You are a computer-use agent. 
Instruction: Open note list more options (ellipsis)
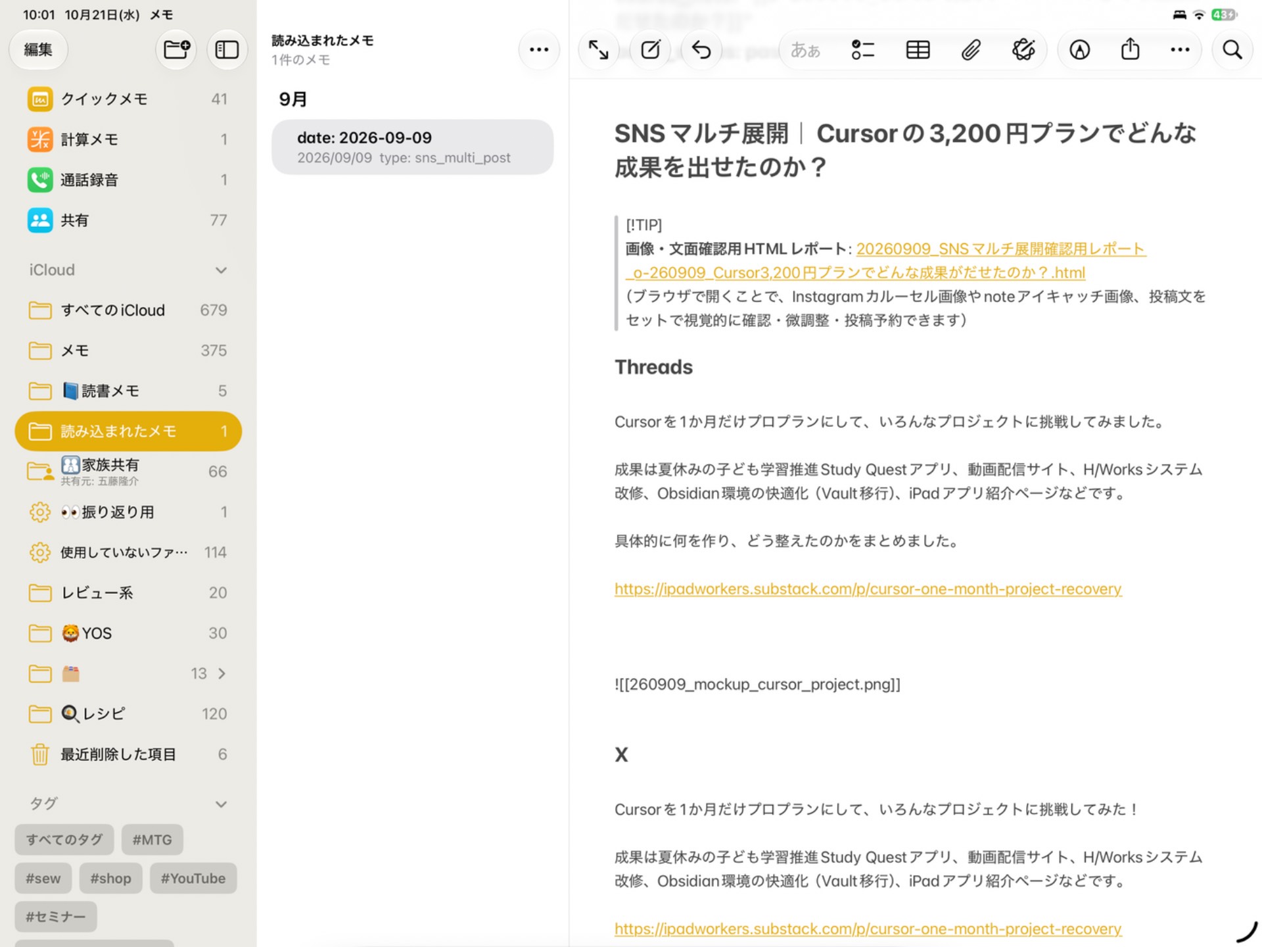(539, 49)
